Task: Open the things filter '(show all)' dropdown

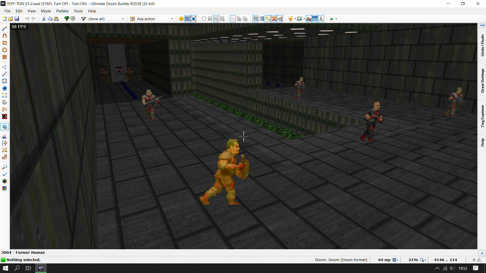Action: click(x=106, y=19)
